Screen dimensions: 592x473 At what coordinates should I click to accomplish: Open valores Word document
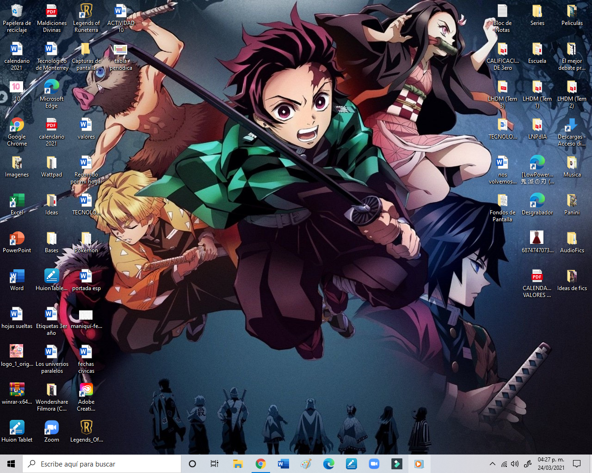86,128
